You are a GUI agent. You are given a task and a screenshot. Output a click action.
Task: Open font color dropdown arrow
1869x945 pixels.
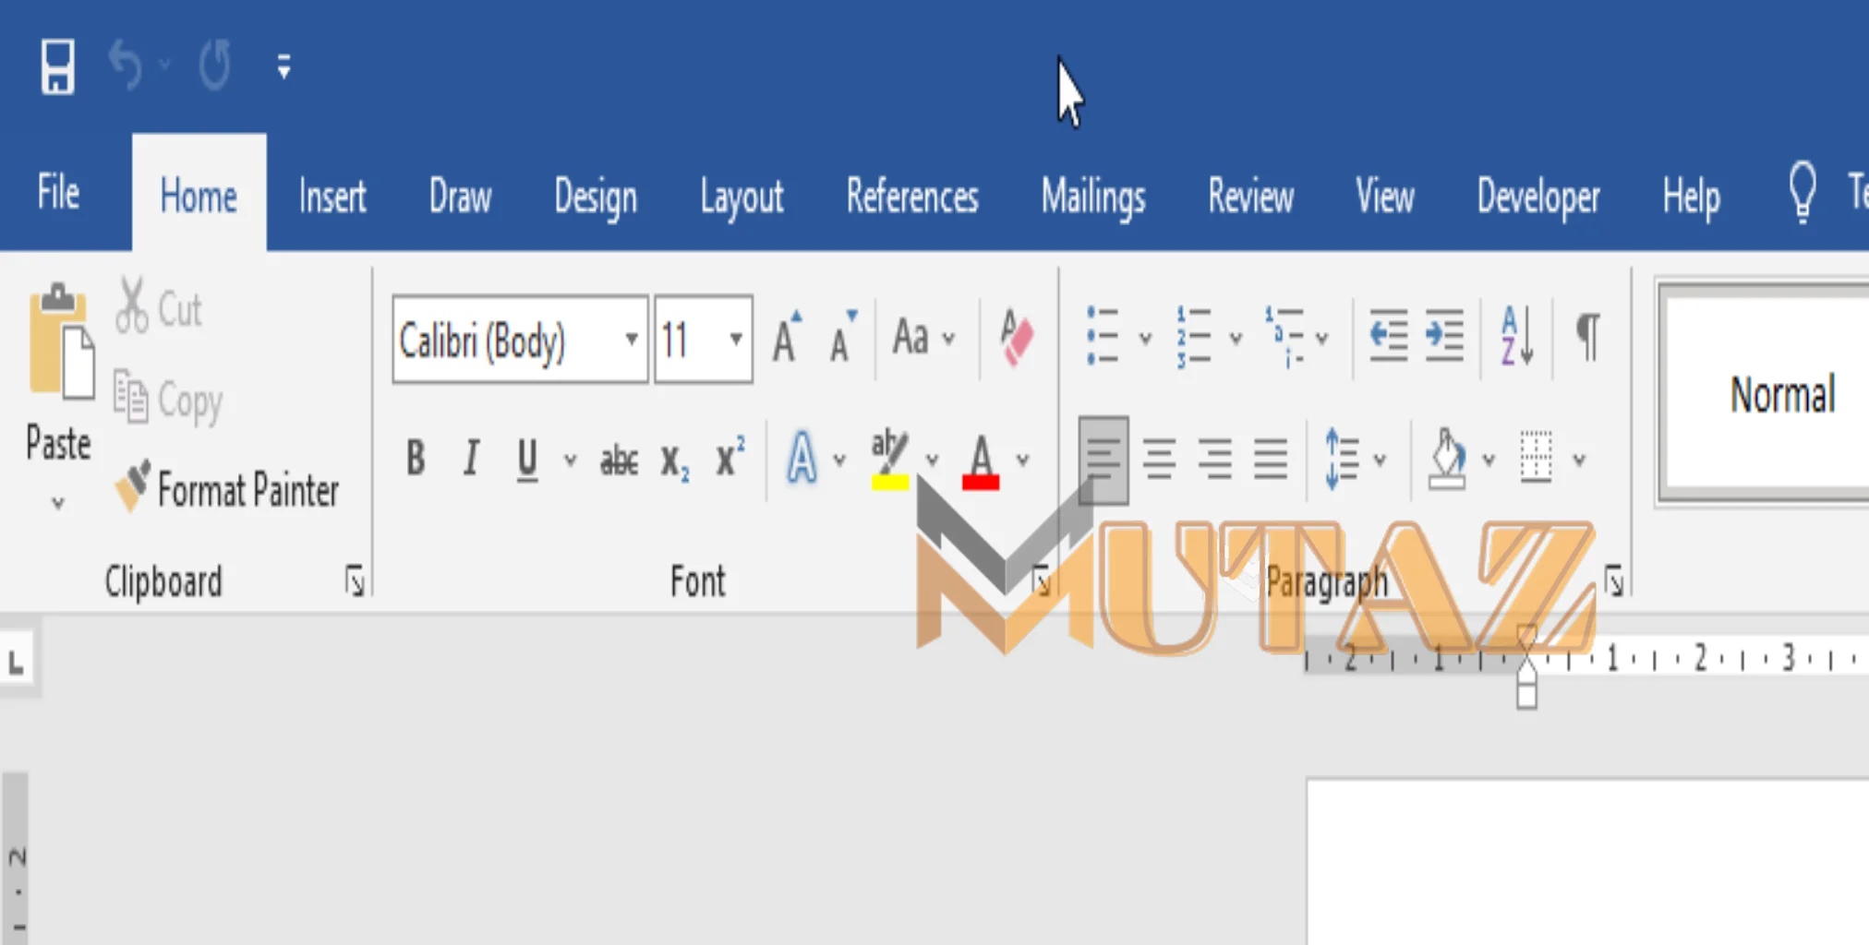coord(1023,460)
